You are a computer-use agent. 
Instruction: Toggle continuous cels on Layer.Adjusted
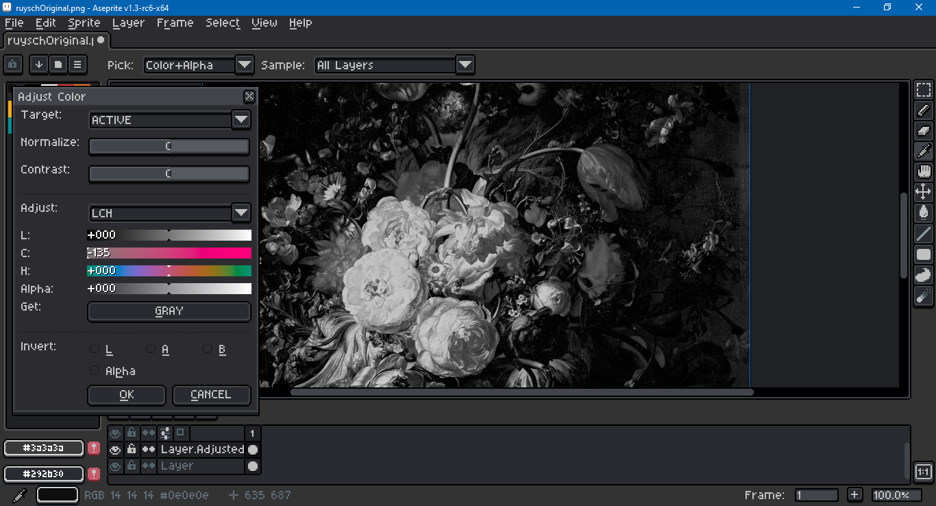(x=148, y=450)
